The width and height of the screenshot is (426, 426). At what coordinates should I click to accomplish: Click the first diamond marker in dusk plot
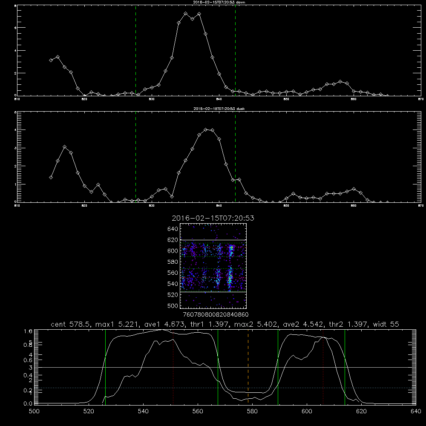tap(51, 177)
